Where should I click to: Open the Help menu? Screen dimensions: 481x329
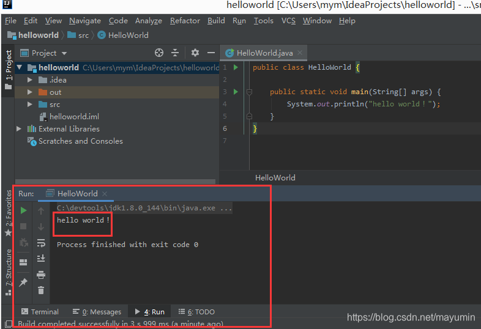[347, 21]
